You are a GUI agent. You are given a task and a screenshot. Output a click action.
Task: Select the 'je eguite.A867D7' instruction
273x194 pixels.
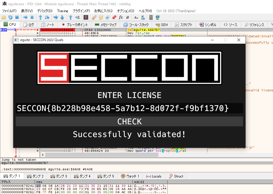tap(144, 30)
